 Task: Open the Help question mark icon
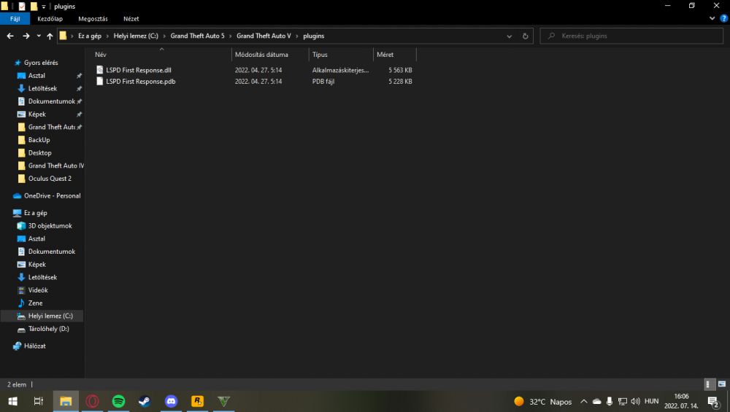(723, 19)
